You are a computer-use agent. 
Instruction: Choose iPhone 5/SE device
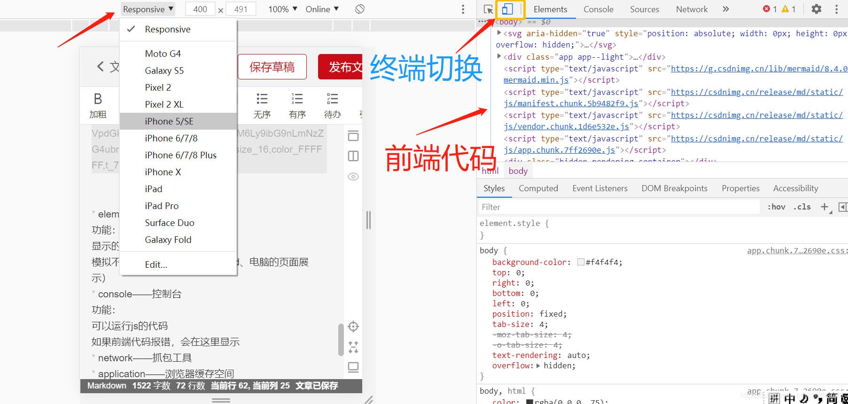click(178, 121)
